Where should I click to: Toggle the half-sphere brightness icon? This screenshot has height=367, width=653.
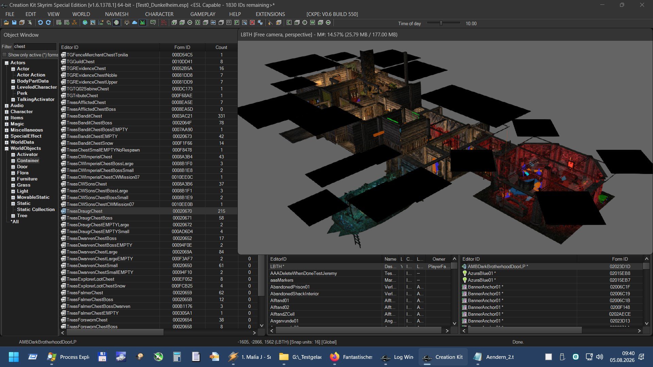[x=116, y=23]
